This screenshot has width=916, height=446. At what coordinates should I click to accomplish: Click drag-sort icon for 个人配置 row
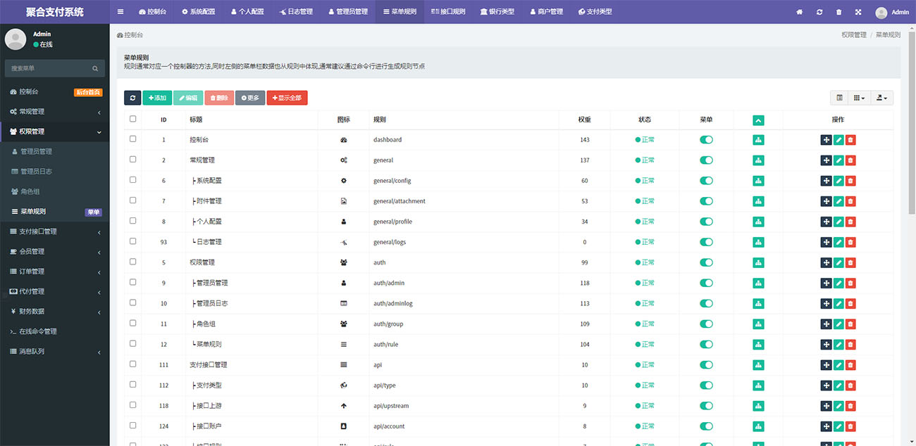click(826, 222)
